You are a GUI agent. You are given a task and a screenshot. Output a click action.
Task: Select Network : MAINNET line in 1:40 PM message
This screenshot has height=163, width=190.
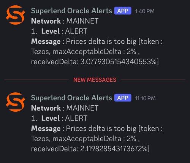pos(65,21)
